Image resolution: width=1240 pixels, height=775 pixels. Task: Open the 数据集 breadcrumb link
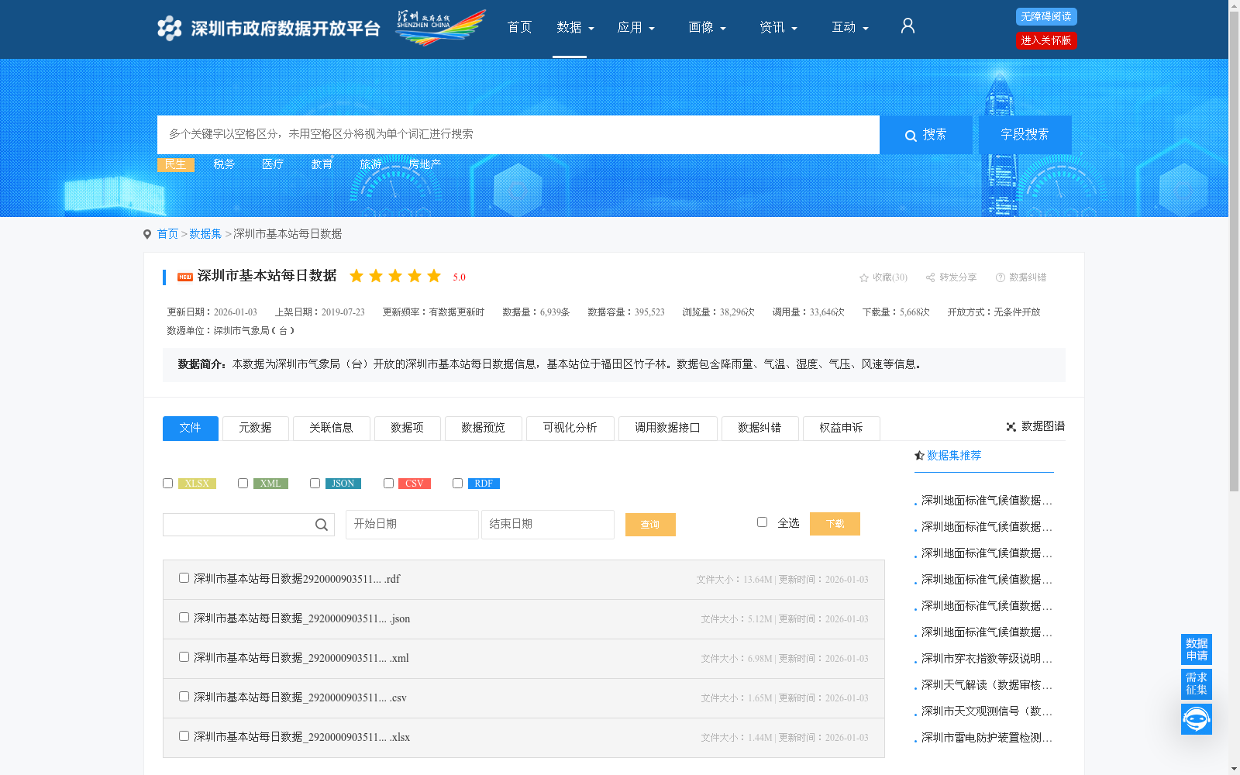pyautogui.click(x=205, y=234)
